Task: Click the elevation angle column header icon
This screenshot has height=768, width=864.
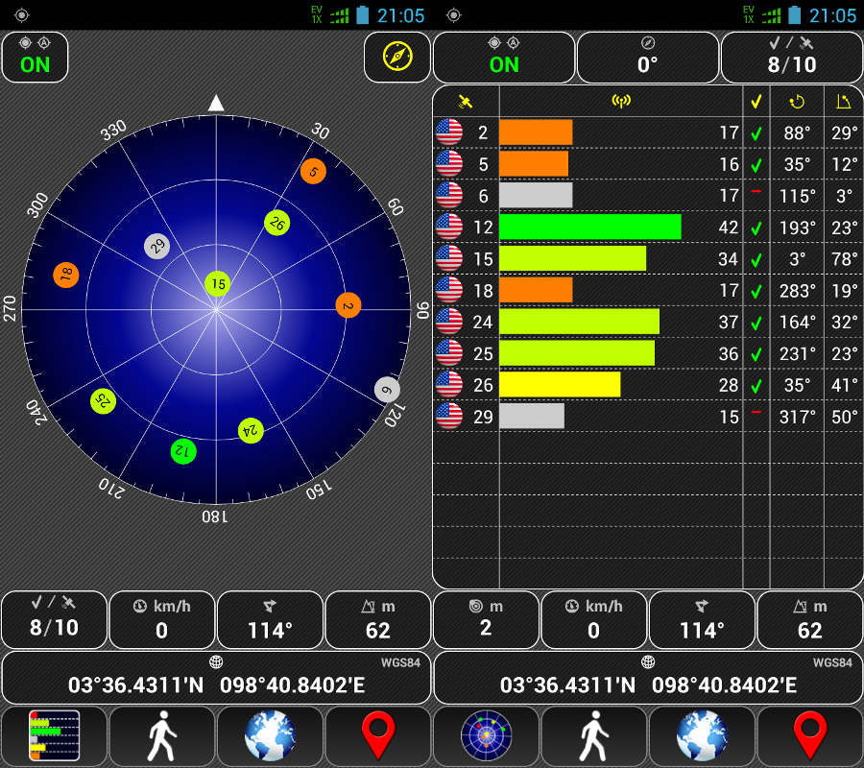Action: click(843, 102)
